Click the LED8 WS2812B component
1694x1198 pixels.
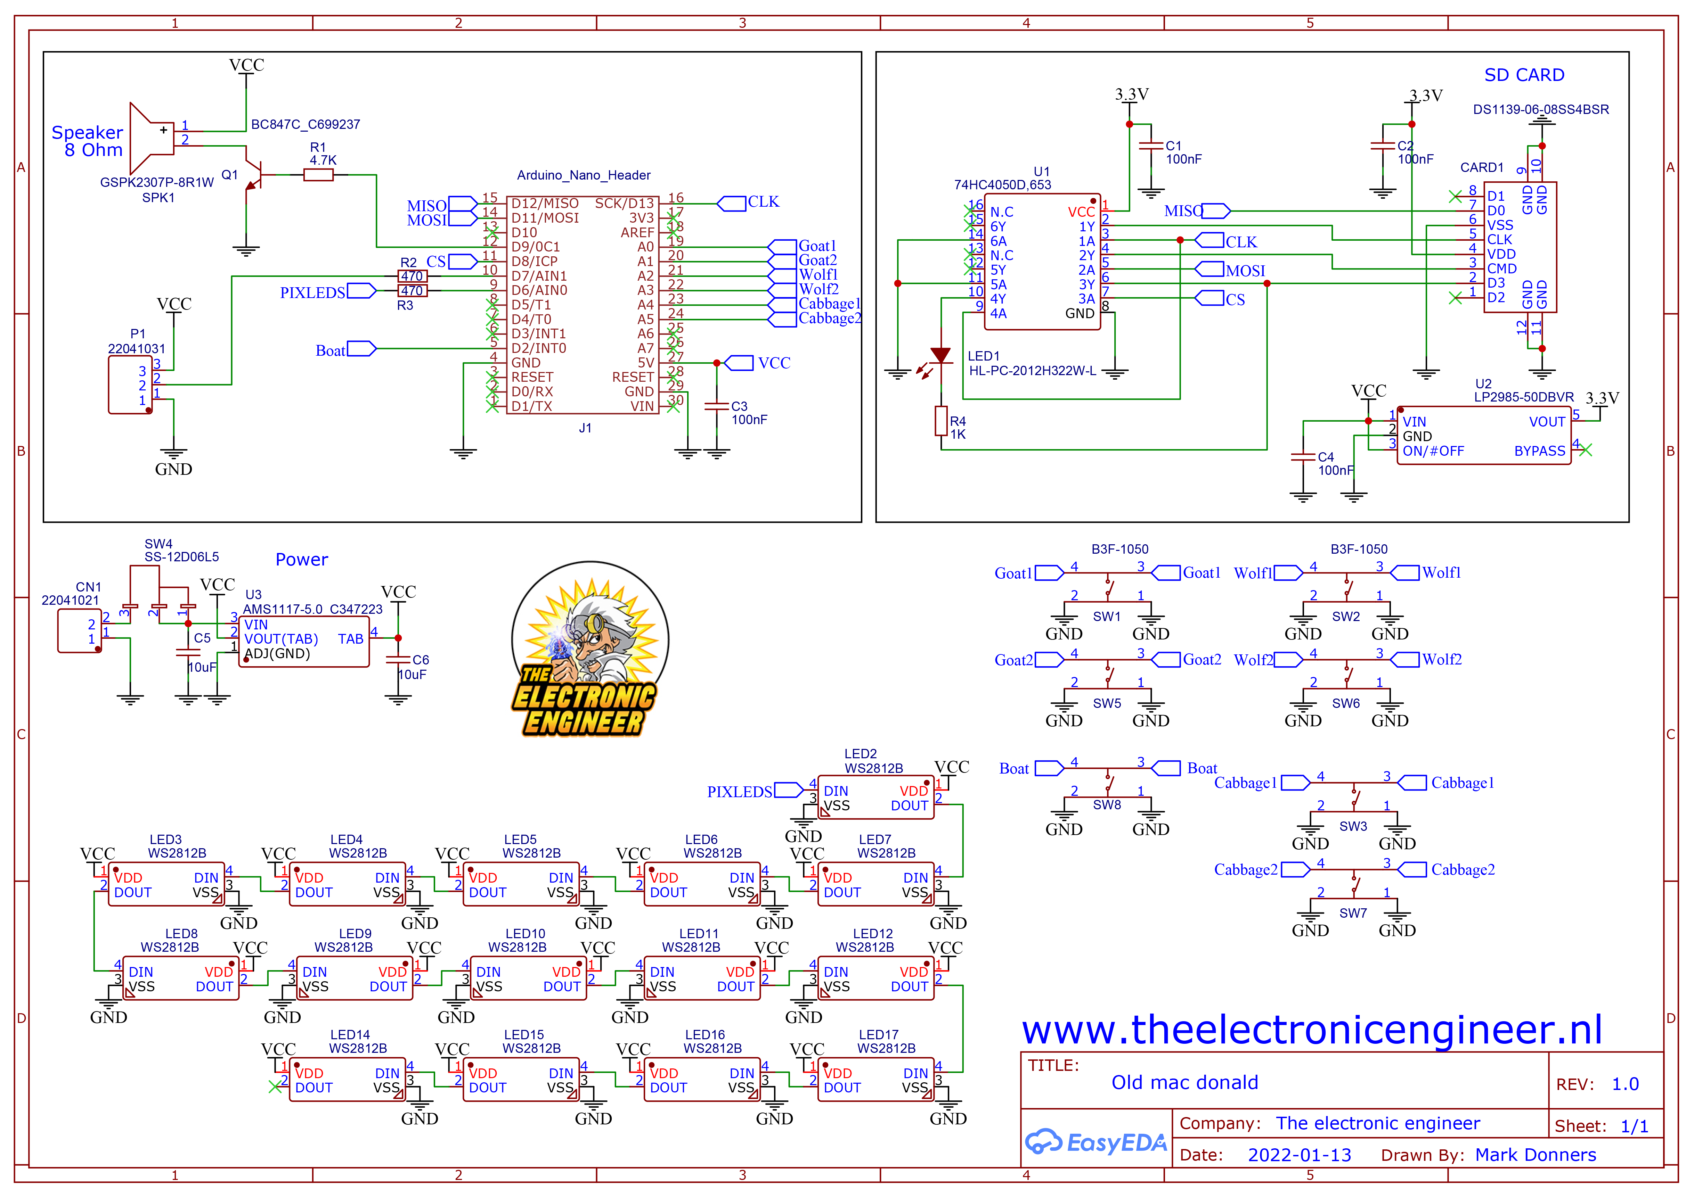point(181,978)
